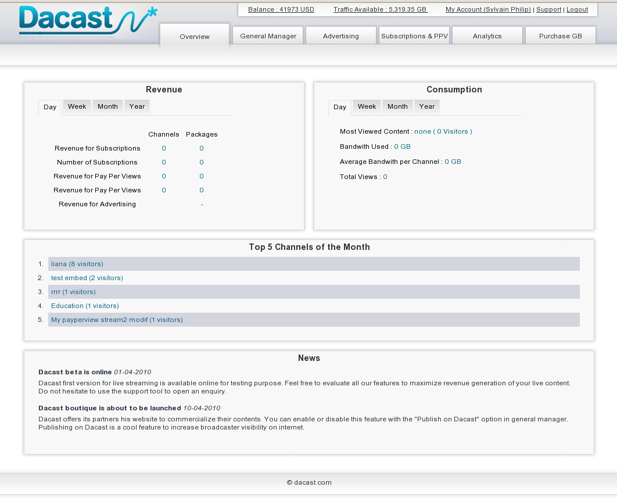The height and width of the screenshot is (501, 617).
Task: Open the Education (1 visitors) channel
Action: (x=85, y=306)
